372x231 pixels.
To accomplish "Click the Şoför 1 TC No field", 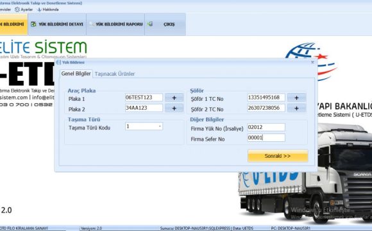I will click(266, 98).
